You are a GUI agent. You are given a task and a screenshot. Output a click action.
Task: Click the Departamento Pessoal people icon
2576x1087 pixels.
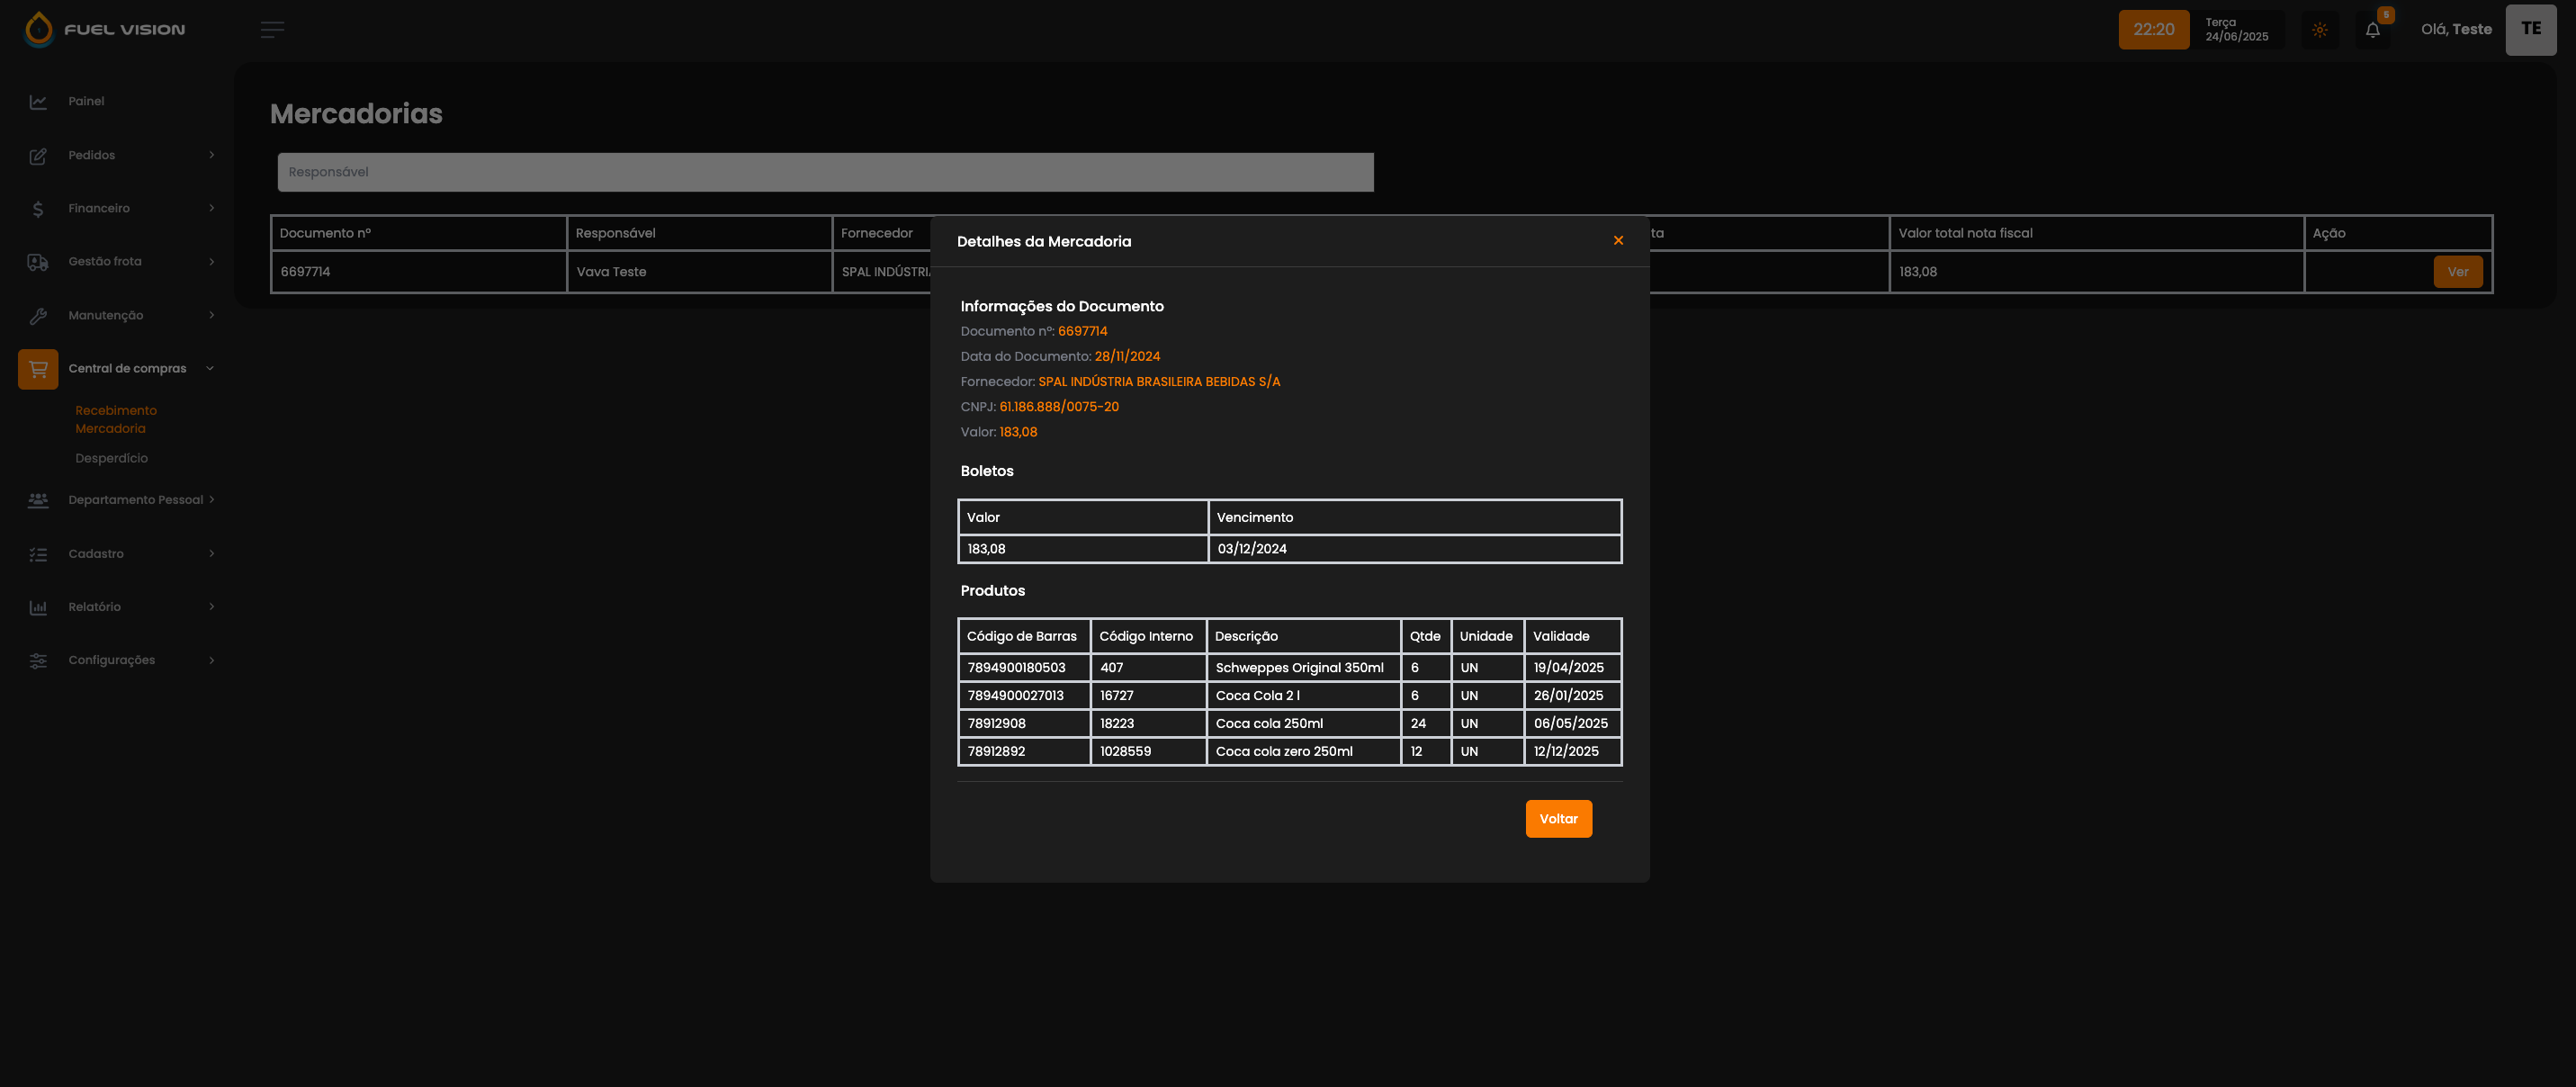(x=38, y=500)
